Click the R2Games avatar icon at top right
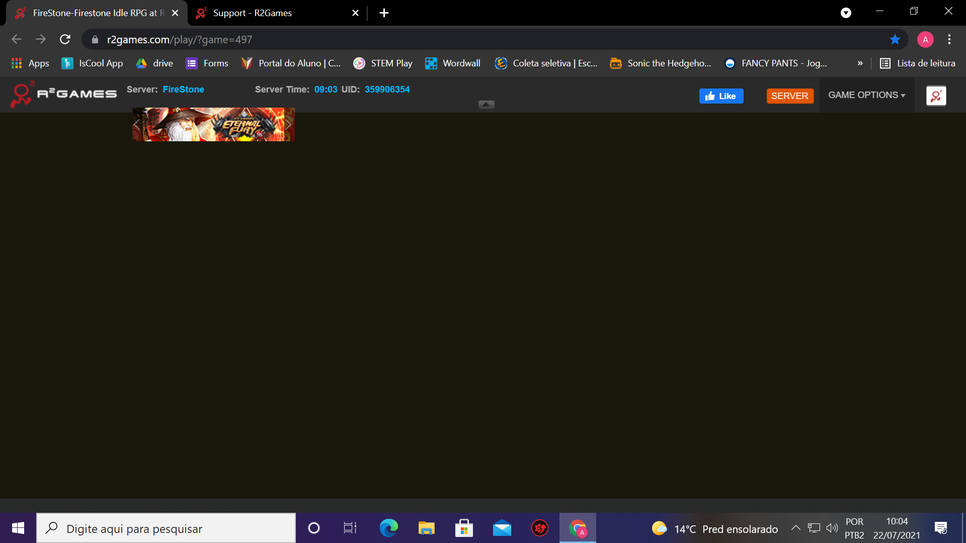Image resolution: width=966 pixels, height=543 pixels. 936,96
